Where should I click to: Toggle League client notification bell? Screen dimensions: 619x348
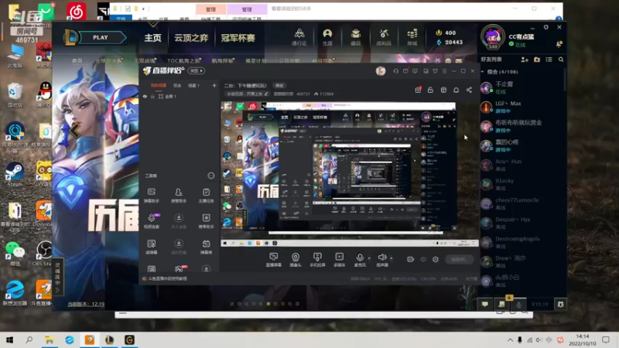tap(559, 44)
